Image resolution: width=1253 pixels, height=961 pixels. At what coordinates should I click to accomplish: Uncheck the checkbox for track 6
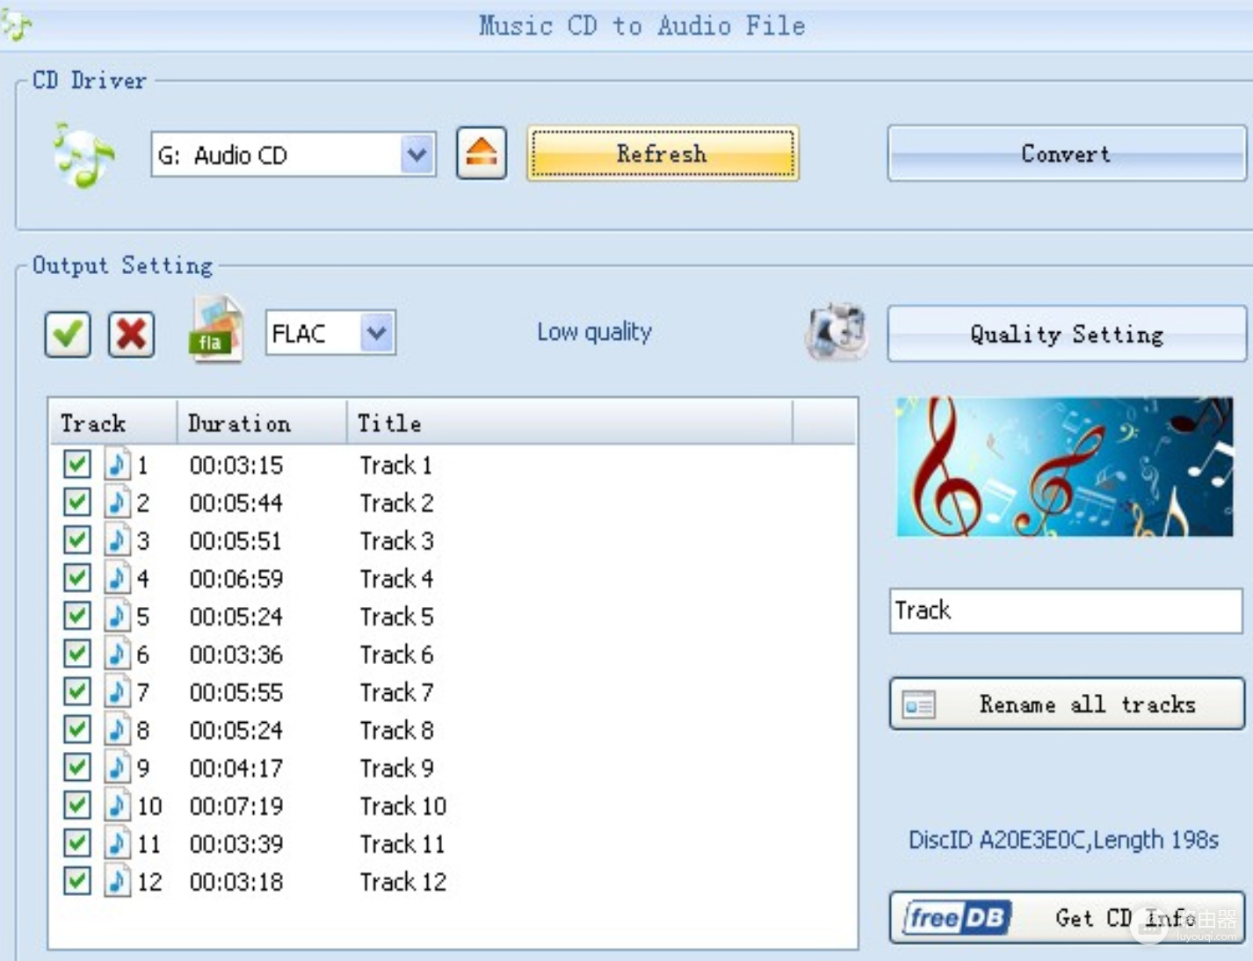pyautogui.click(x=76, y=653)
